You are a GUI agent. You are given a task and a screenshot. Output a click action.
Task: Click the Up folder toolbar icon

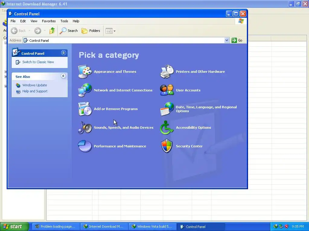[x=52, y=31]
